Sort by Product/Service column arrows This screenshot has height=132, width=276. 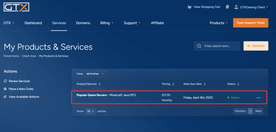(x=100, y=84)
